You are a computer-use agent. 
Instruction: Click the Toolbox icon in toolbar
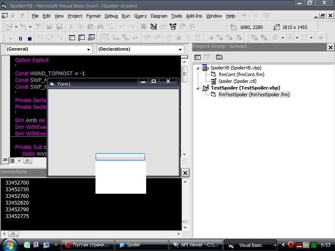point(182,27)
